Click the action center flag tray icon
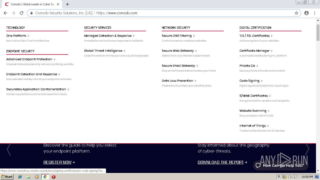Image resolution: width=320 pixels, height=180 pixels. 296,177
